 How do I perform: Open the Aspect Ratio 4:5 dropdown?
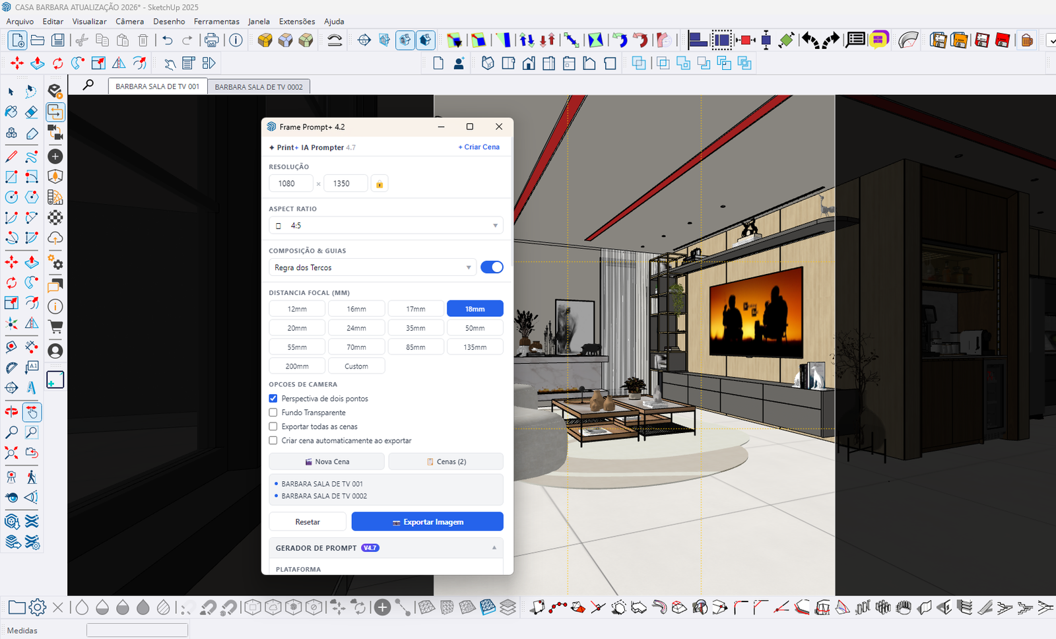click(x=386, y=226)
